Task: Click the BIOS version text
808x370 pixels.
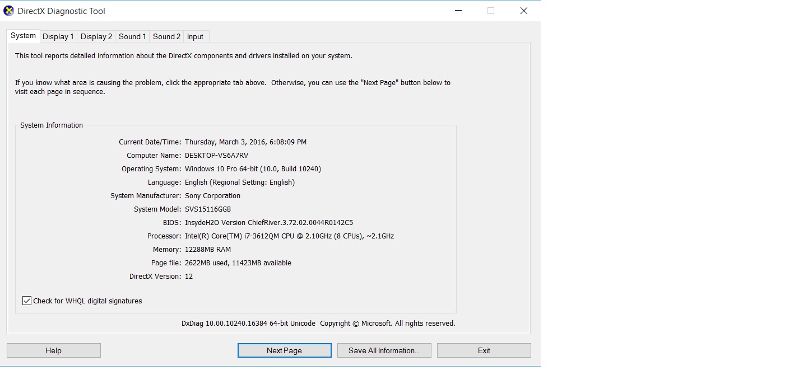Action: point(268,223)
